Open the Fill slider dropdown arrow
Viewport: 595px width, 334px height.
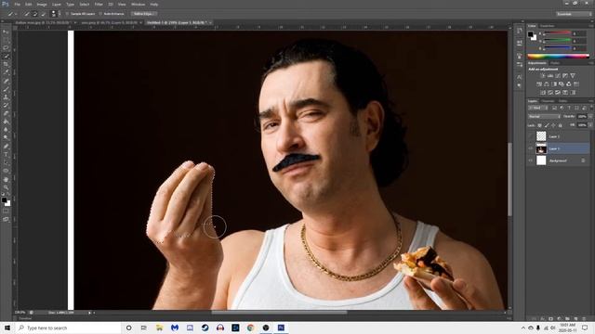(590, 125)
